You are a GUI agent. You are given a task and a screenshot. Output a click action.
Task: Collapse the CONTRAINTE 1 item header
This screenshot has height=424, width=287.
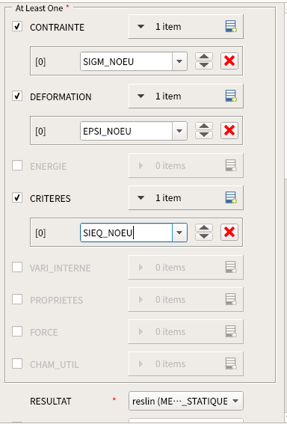click(141, 26)
